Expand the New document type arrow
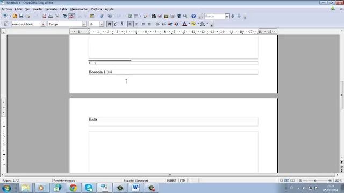344x193 pixels. pyautogui.click(x=10, y=16)
